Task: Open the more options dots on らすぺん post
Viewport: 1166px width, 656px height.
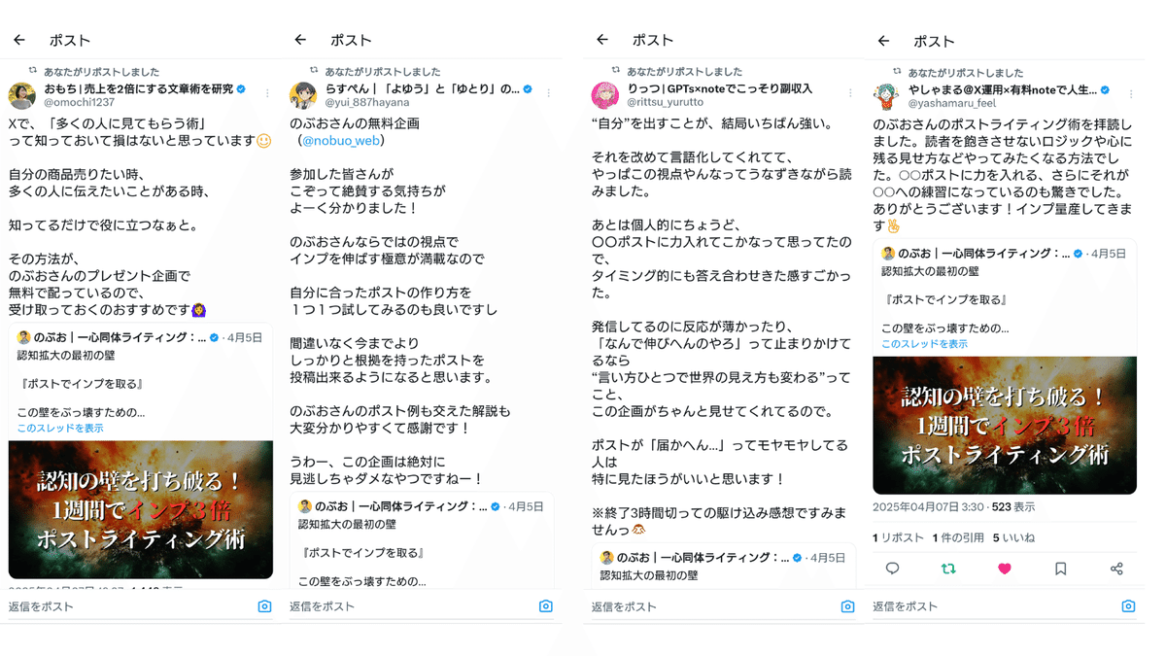Action: coord(549,93)
